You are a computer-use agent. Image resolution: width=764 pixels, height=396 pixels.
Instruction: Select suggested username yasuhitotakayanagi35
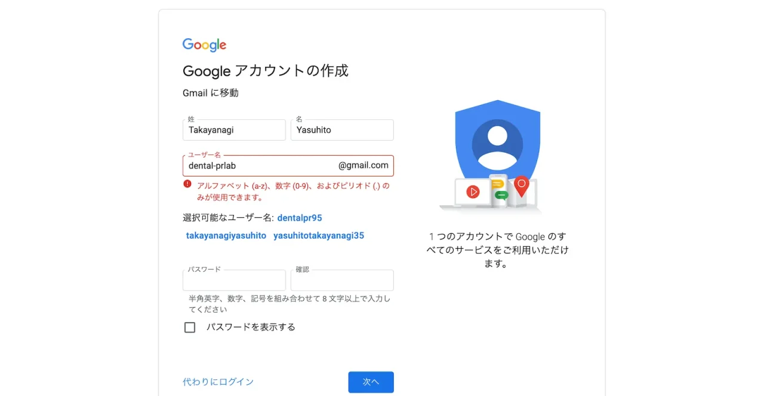[x=319, y=236]
